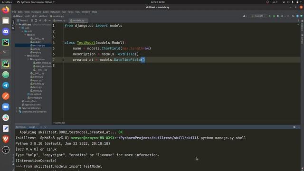
Task: Click the project tree horizontal scrollbar
Action: (x=27, y=124)
